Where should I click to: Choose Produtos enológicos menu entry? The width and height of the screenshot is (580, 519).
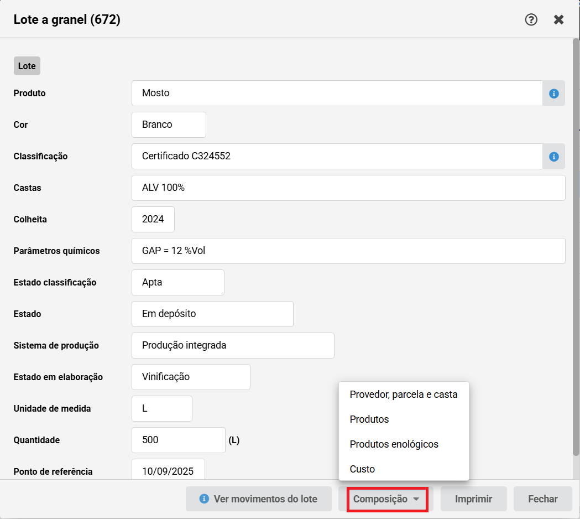pyautogui.click(x=404, y=444)
